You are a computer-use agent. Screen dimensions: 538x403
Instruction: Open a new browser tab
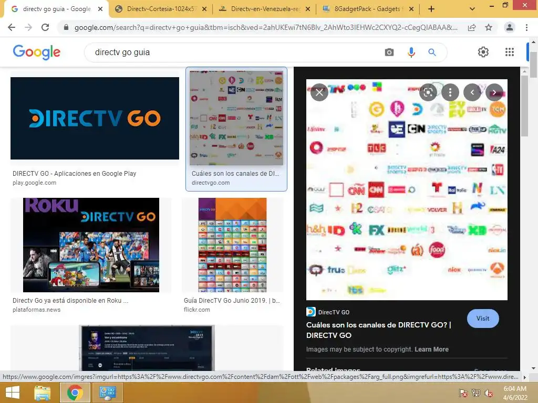[x=431, y=9]
